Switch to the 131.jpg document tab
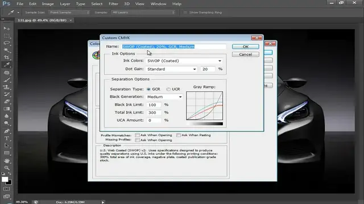Screen dimensions: 364x204 click(x=42, y=20)
